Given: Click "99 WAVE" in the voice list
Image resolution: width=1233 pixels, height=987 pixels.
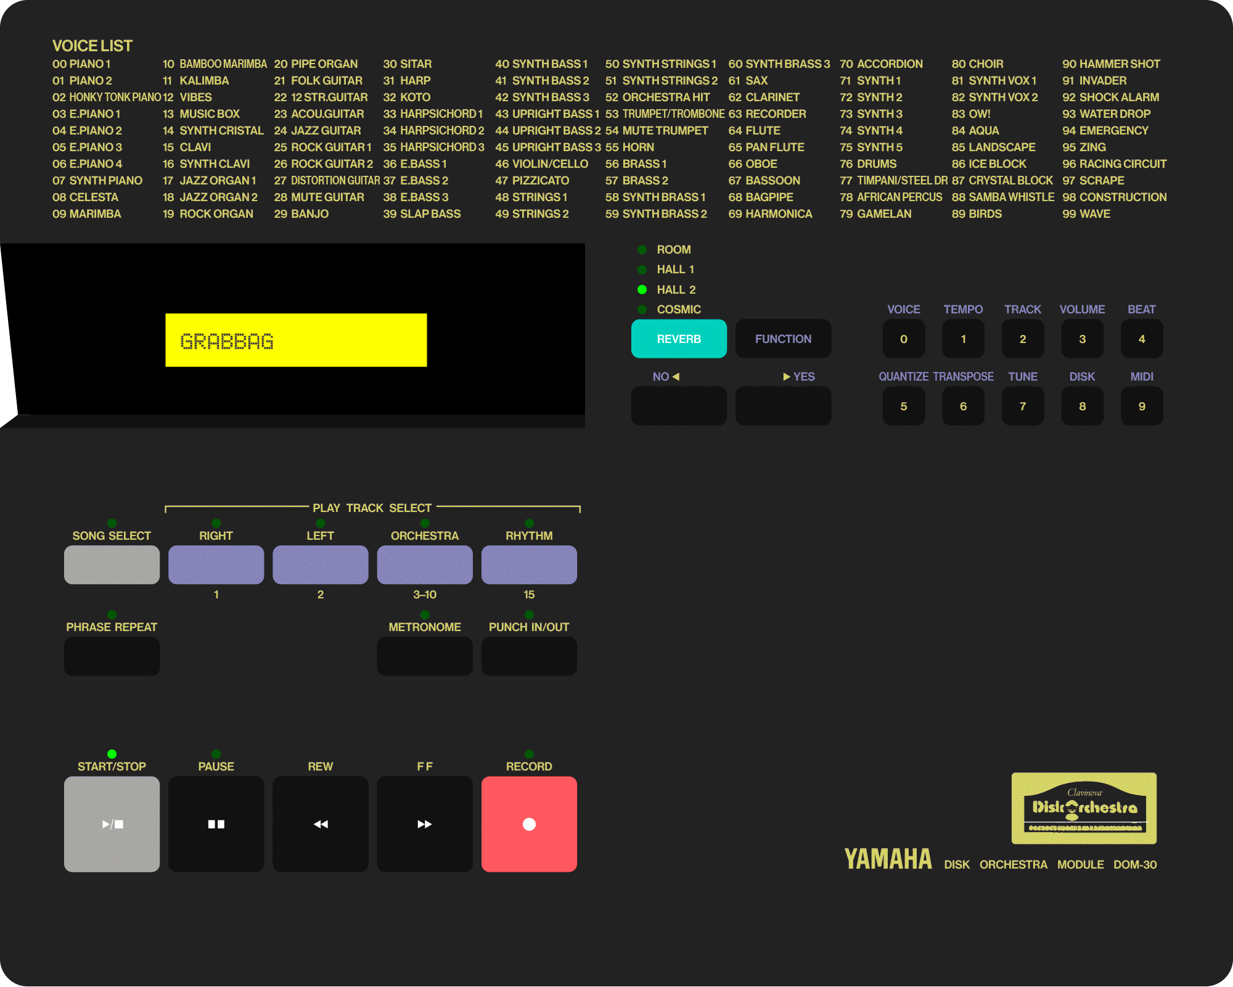Looking at the screenshot, I should coord(1086,214).
